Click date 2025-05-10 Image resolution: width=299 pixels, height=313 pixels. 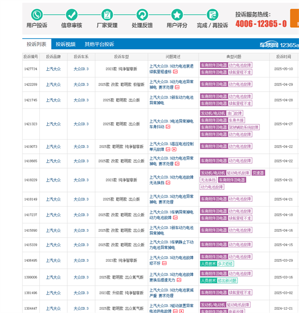pos(283,69)
